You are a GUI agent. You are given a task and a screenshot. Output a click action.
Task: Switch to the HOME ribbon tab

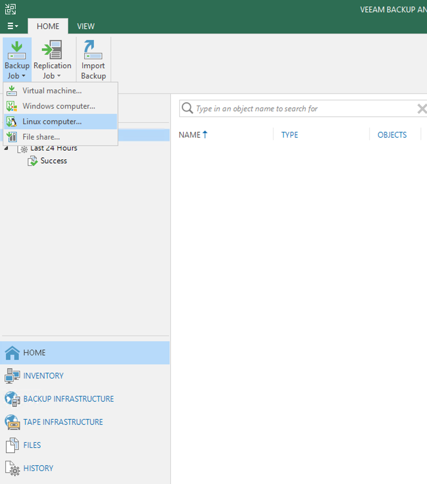48,26
